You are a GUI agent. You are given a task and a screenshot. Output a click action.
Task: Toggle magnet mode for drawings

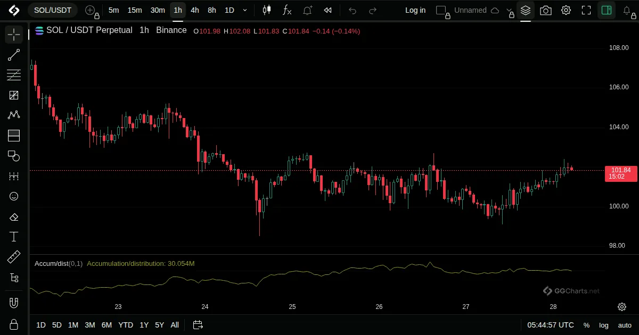pyautogui.click(x=14, y=303)
